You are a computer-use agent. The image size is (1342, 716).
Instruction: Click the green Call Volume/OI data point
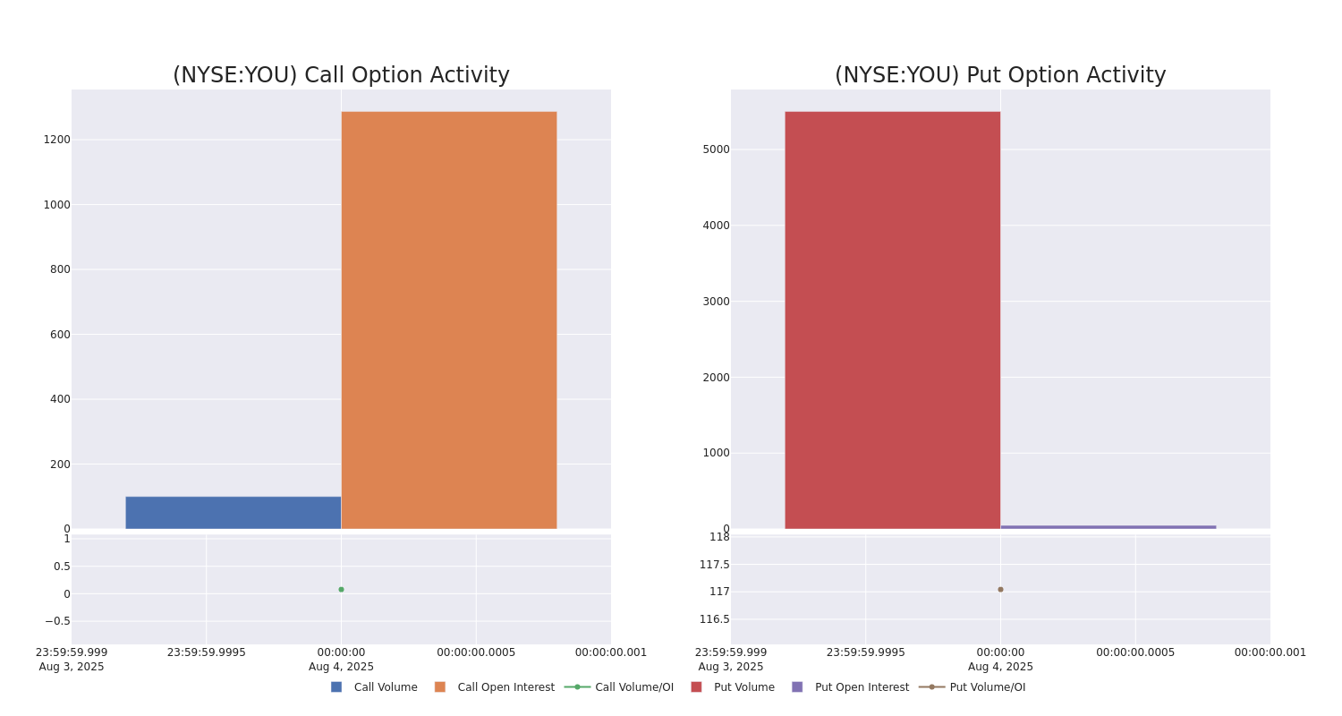point(341,590)
